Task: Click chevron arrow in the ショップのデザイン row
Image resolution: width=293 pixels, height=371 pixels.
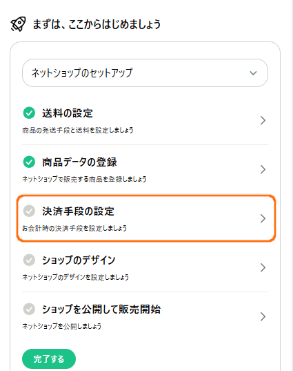Action: tap(263, 267)
